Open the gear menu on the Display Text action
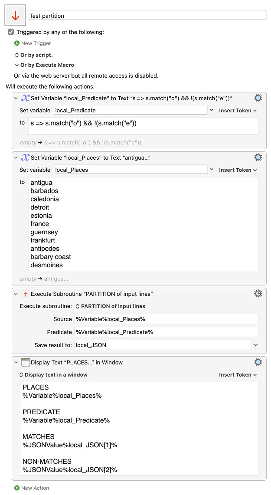The image size is (271, 495). click(258, 362)
